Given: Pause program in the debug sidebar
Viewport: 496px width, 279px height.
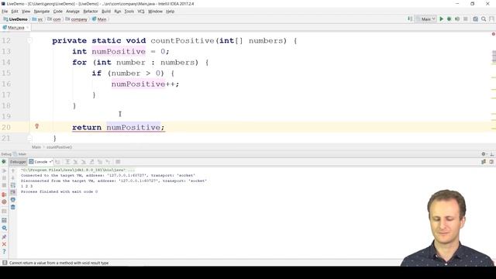Looking at the screenshot, I should (x=4, y=177).
